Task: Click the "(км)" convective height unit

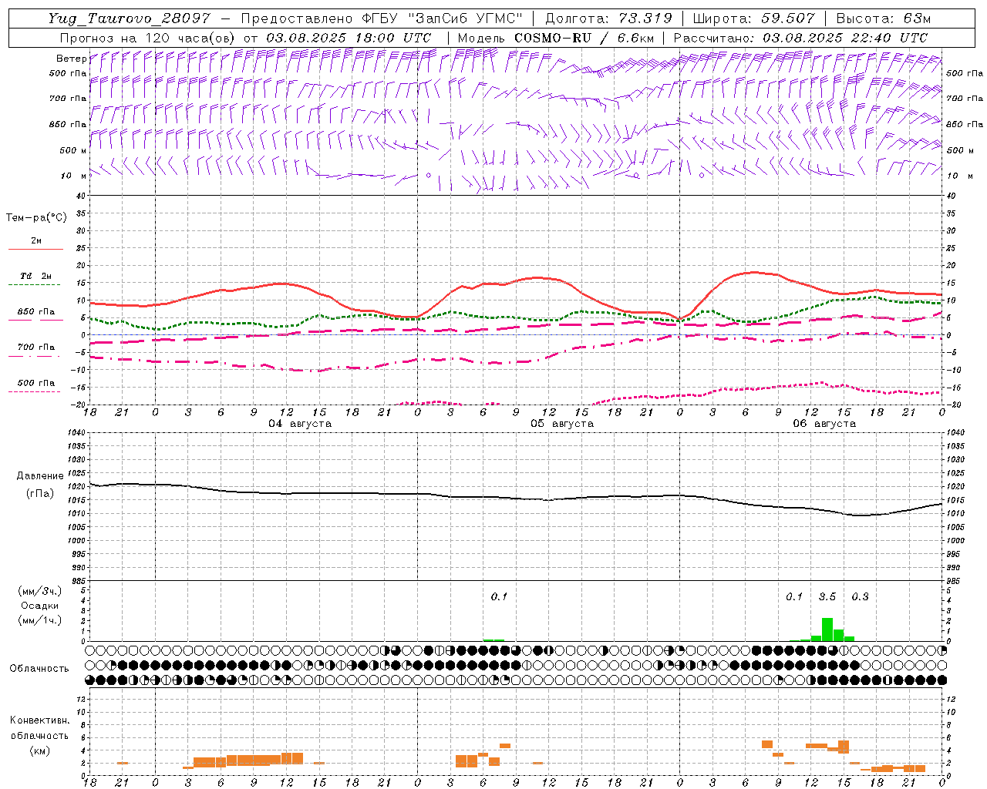Action: click(40, 750)
